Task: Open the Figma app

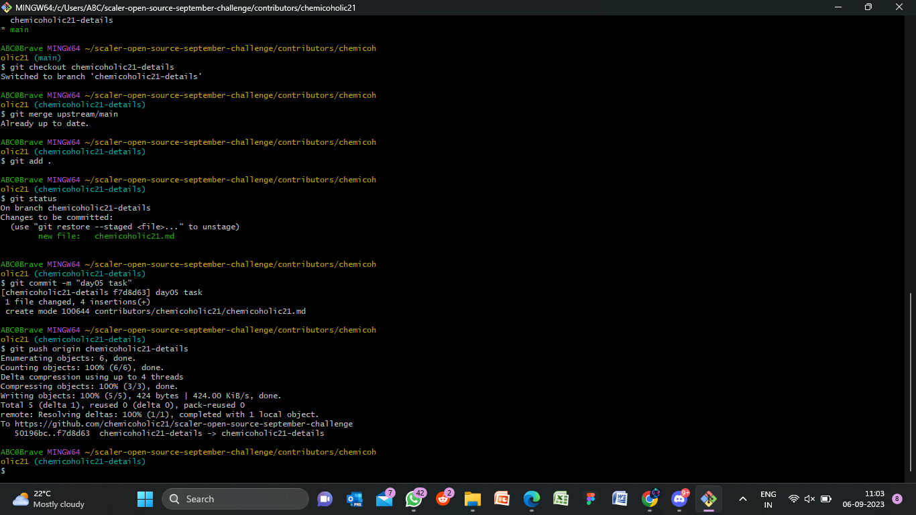Action: (x=589, y=499)
